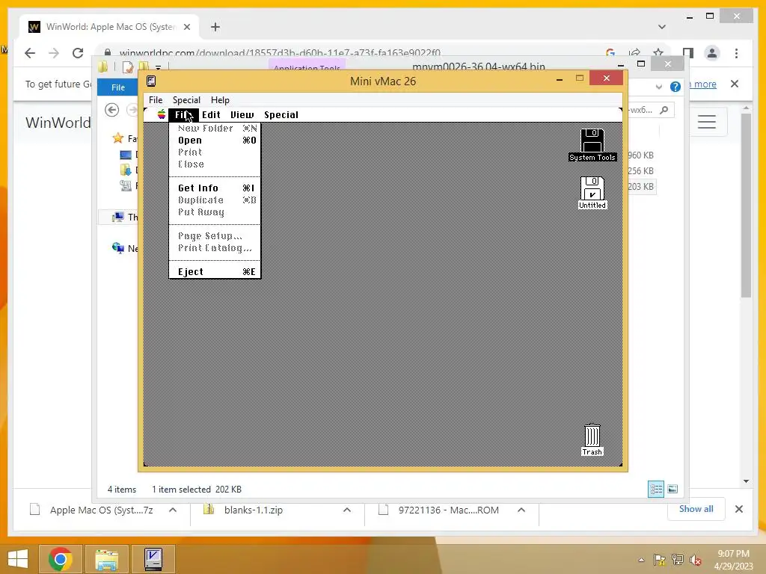Open Chrome three-dot menu
The height and width of the screenshot is (574, 766).
coord(736,53)
